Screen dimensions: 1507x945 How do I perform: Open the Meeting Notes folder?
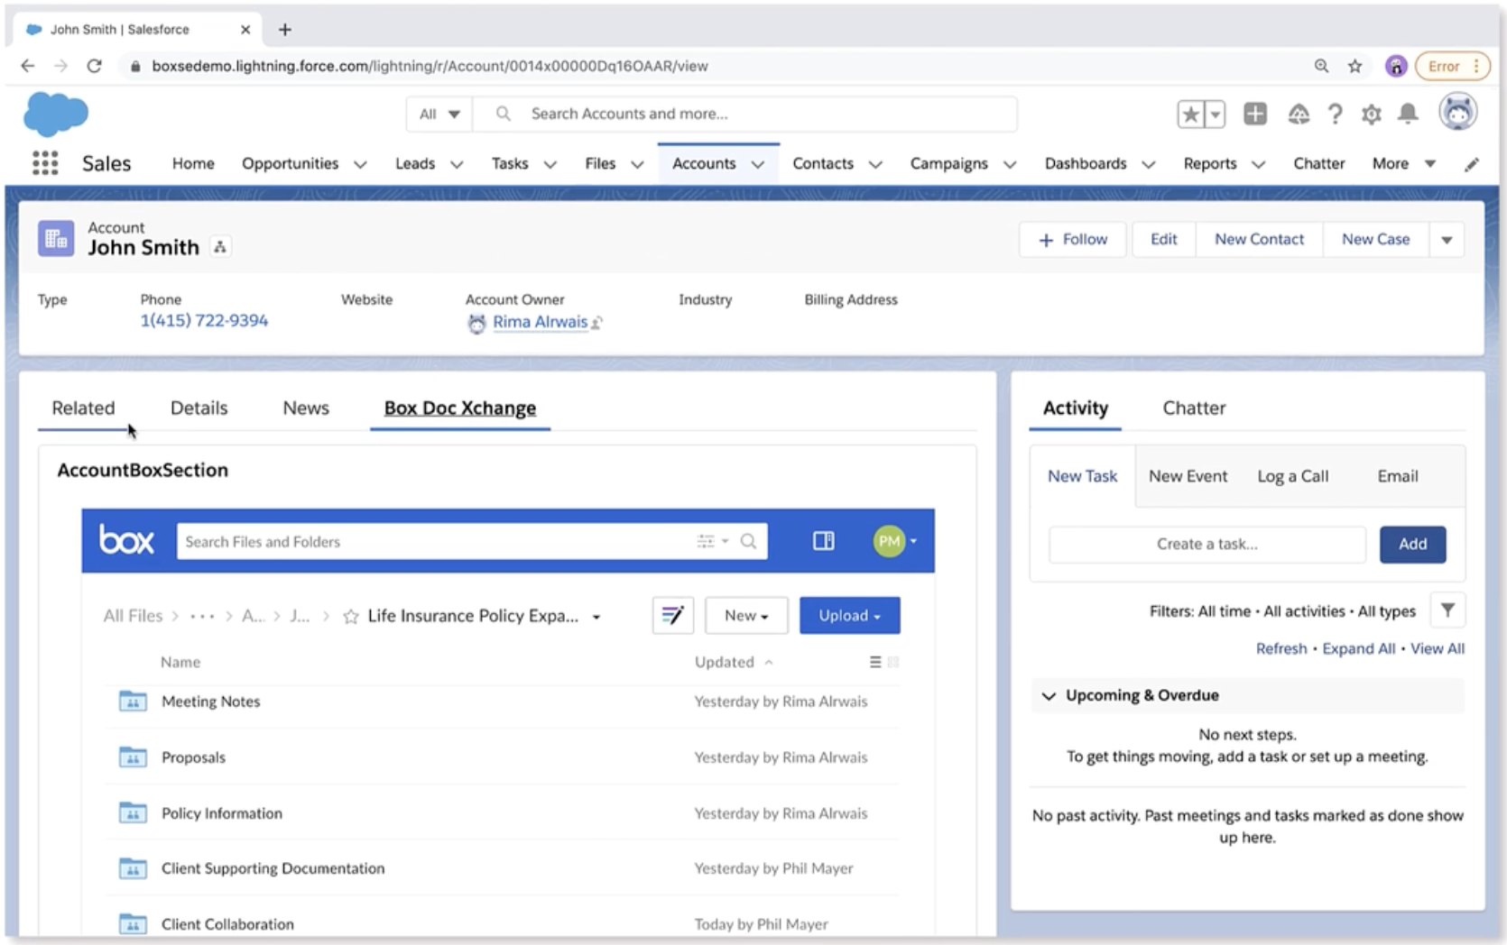tap(210, 702)
